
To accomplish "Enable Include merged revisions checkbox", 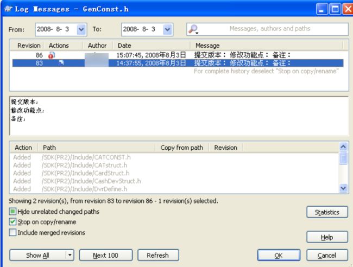I will (x=12, y=232).
